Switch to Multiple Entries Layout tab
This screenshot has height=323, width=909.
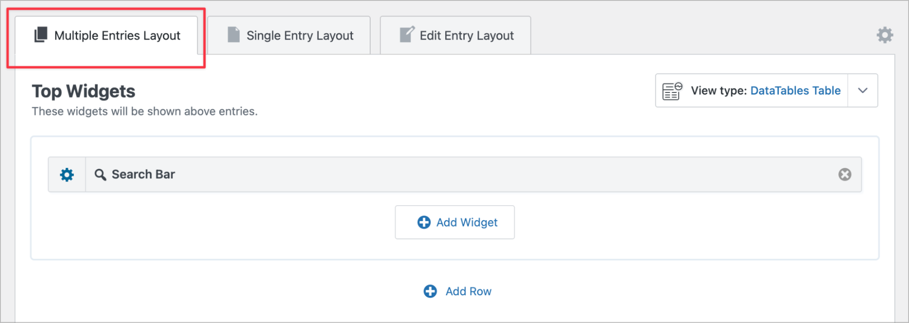pos(106,35)
